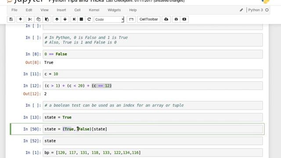Open the Insert menu

(x=61, y=10)
